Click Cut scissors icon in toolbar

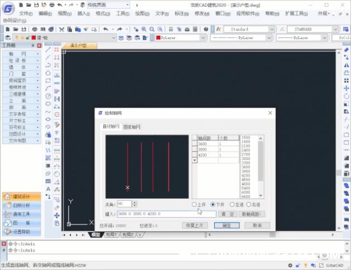click(61, 29)
